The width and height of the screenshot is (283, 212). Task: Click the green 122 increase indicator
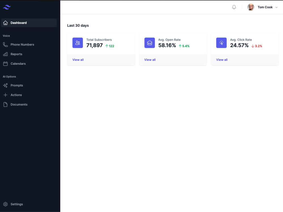pyautogui.click(x=110, y=46)
